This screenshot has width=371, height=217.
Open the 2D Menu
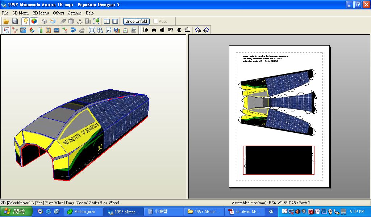pyautogui.click(x=41, y=13)
